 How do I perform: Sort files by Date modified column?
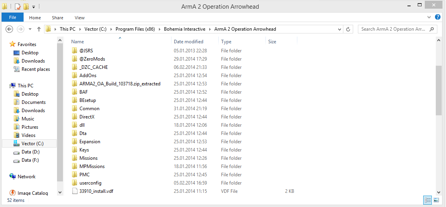click(189, 42)
